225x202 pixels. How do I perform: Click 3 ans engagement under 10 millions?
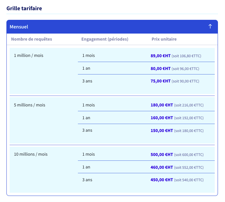click(87, 180)
